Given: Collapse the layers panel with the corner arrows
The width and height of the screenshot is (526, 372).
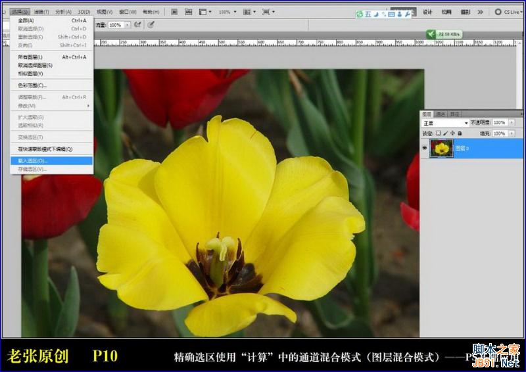Looking at the screenshot, I should point(521,114).
